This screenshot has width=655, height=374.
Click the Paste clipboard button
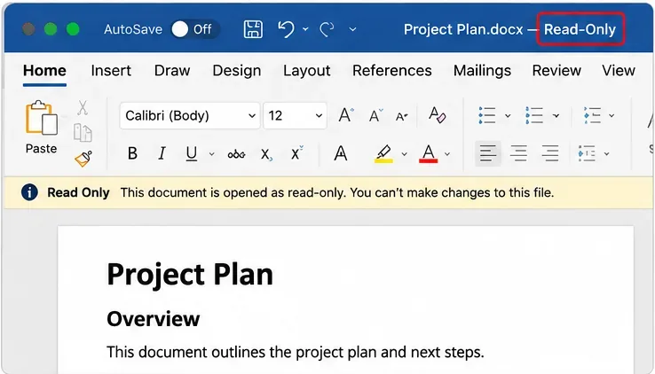click(42, 127)
